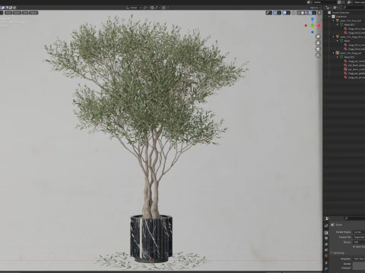Open the Add menu in viewport header
Screen dimensions: 365x273
click(x=25, y=13)
